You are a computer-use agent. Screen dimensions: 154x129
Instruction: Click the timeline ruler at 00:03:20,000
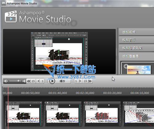[112, 93]
